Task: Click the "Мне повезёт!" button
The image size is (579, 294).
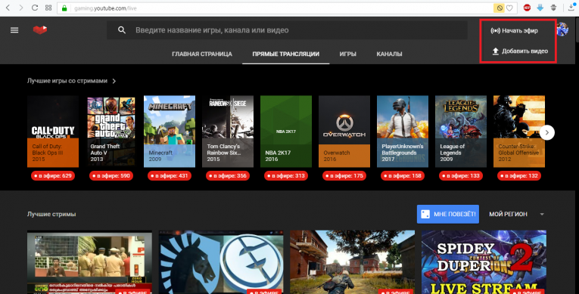Action: coord(448,215)
